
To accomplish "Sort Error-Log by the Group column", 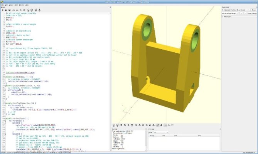I will click(152, 136).
